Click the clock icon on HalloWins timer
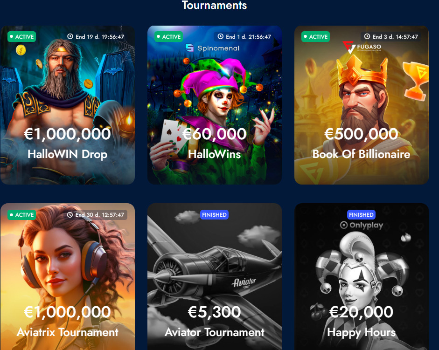This screenshot has height=350, width=439. [221, 36]
